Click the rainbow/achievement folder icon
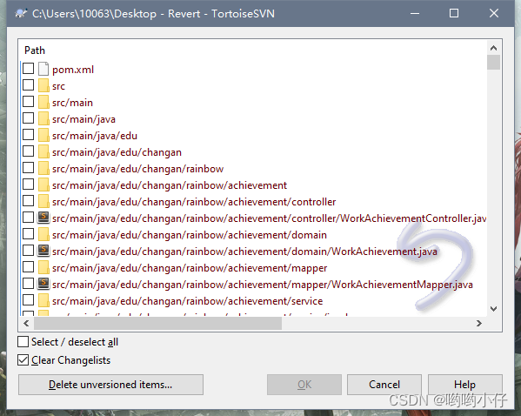521x416 pixels. tap(43, 185)
